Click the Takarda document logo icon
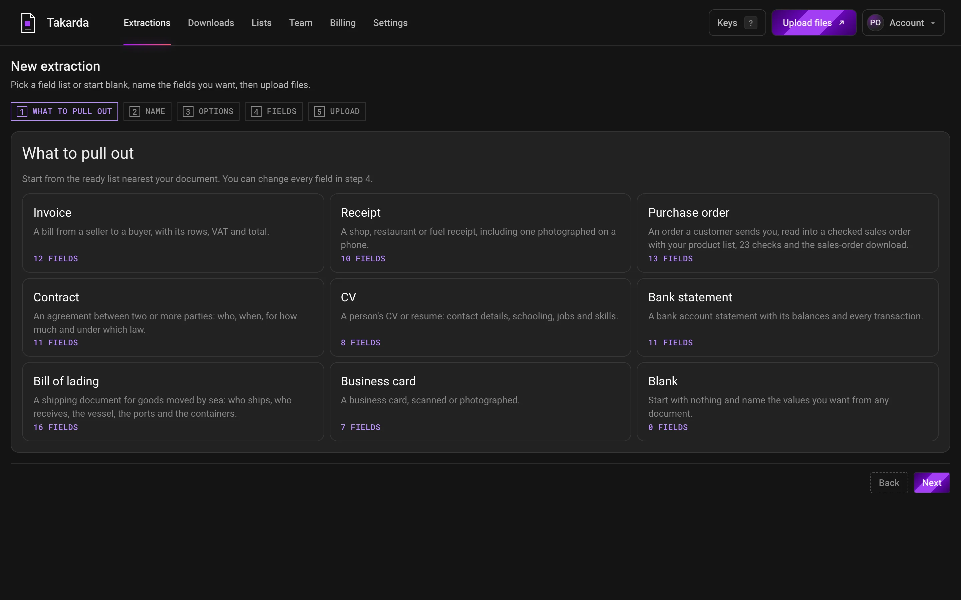 [28, 23]
